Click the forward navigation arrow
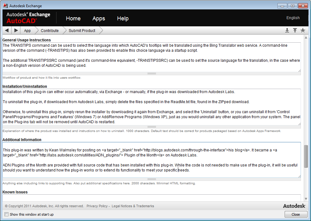The width and height of the screenshot is (311, 221). 16,30
